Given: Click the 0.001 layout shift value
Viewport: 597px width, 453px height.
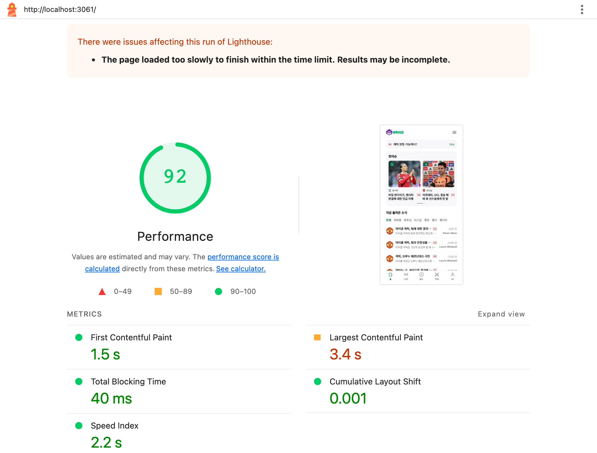Looking at the screenshot, I should [348, 398].
